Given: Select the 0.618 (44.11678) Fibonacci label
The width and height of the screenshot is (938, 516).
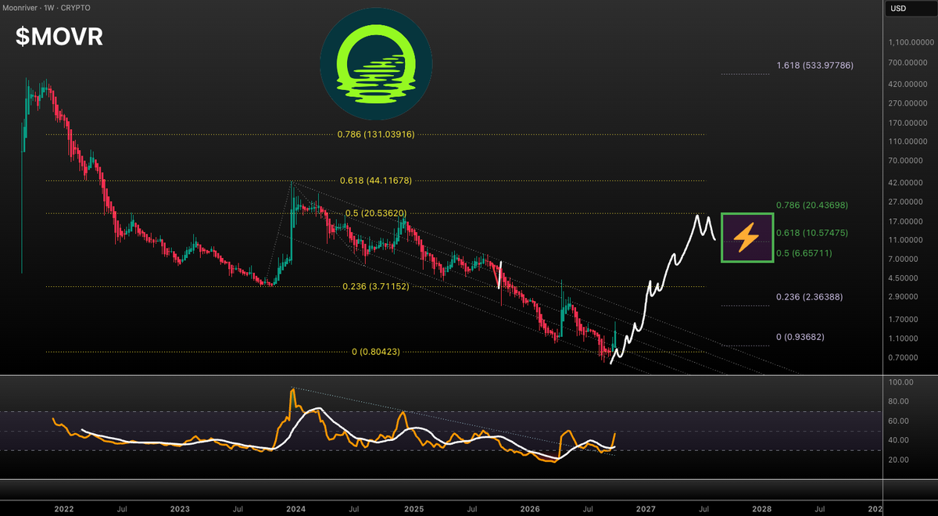Looking at the screenshot, I should click(376, 181).
